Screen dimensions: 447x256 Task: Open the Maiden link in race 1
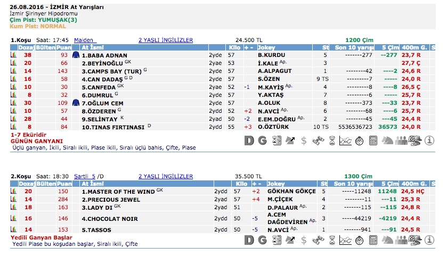pos(84,40)
